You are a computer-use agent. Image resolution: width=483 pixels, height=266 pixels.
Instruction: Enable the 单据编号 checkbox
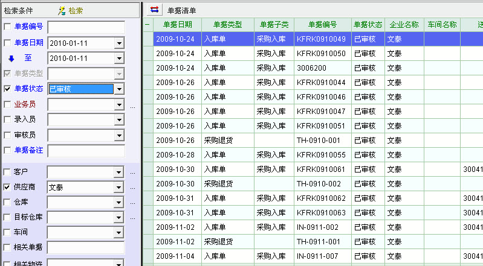pyautogui.click(x=7, y=27)
